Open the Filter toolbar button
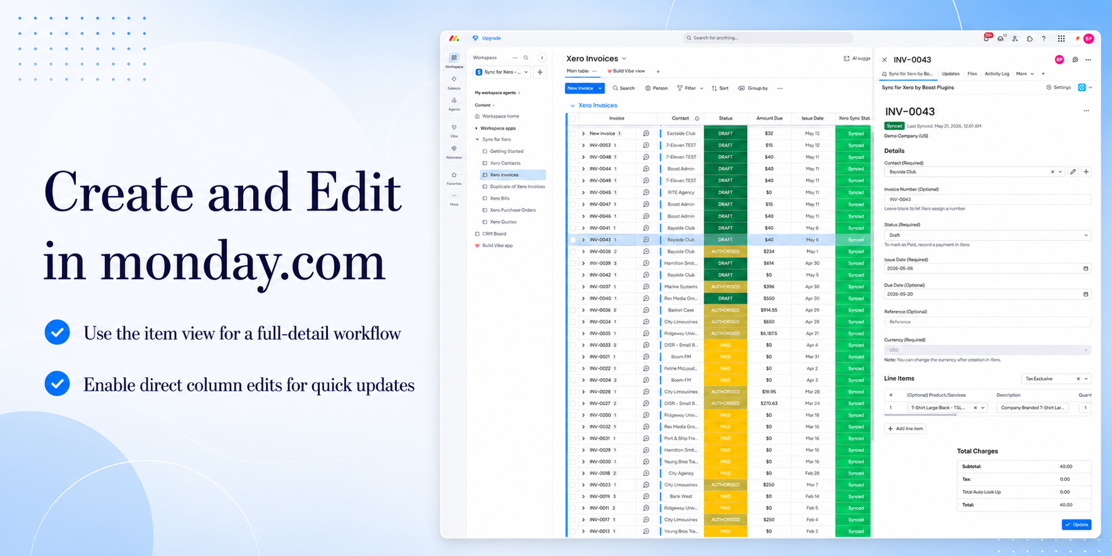Image resolution: width=1112 pixels, height=556 pixels. 690,89
